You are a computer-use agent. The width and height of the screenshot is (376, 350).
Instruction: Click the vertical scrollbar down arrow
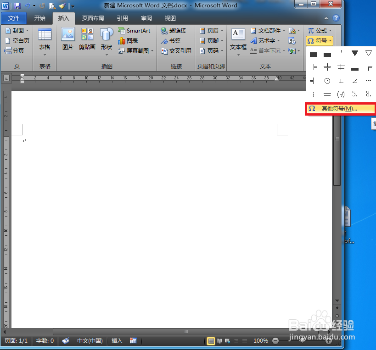pos(337,300)
